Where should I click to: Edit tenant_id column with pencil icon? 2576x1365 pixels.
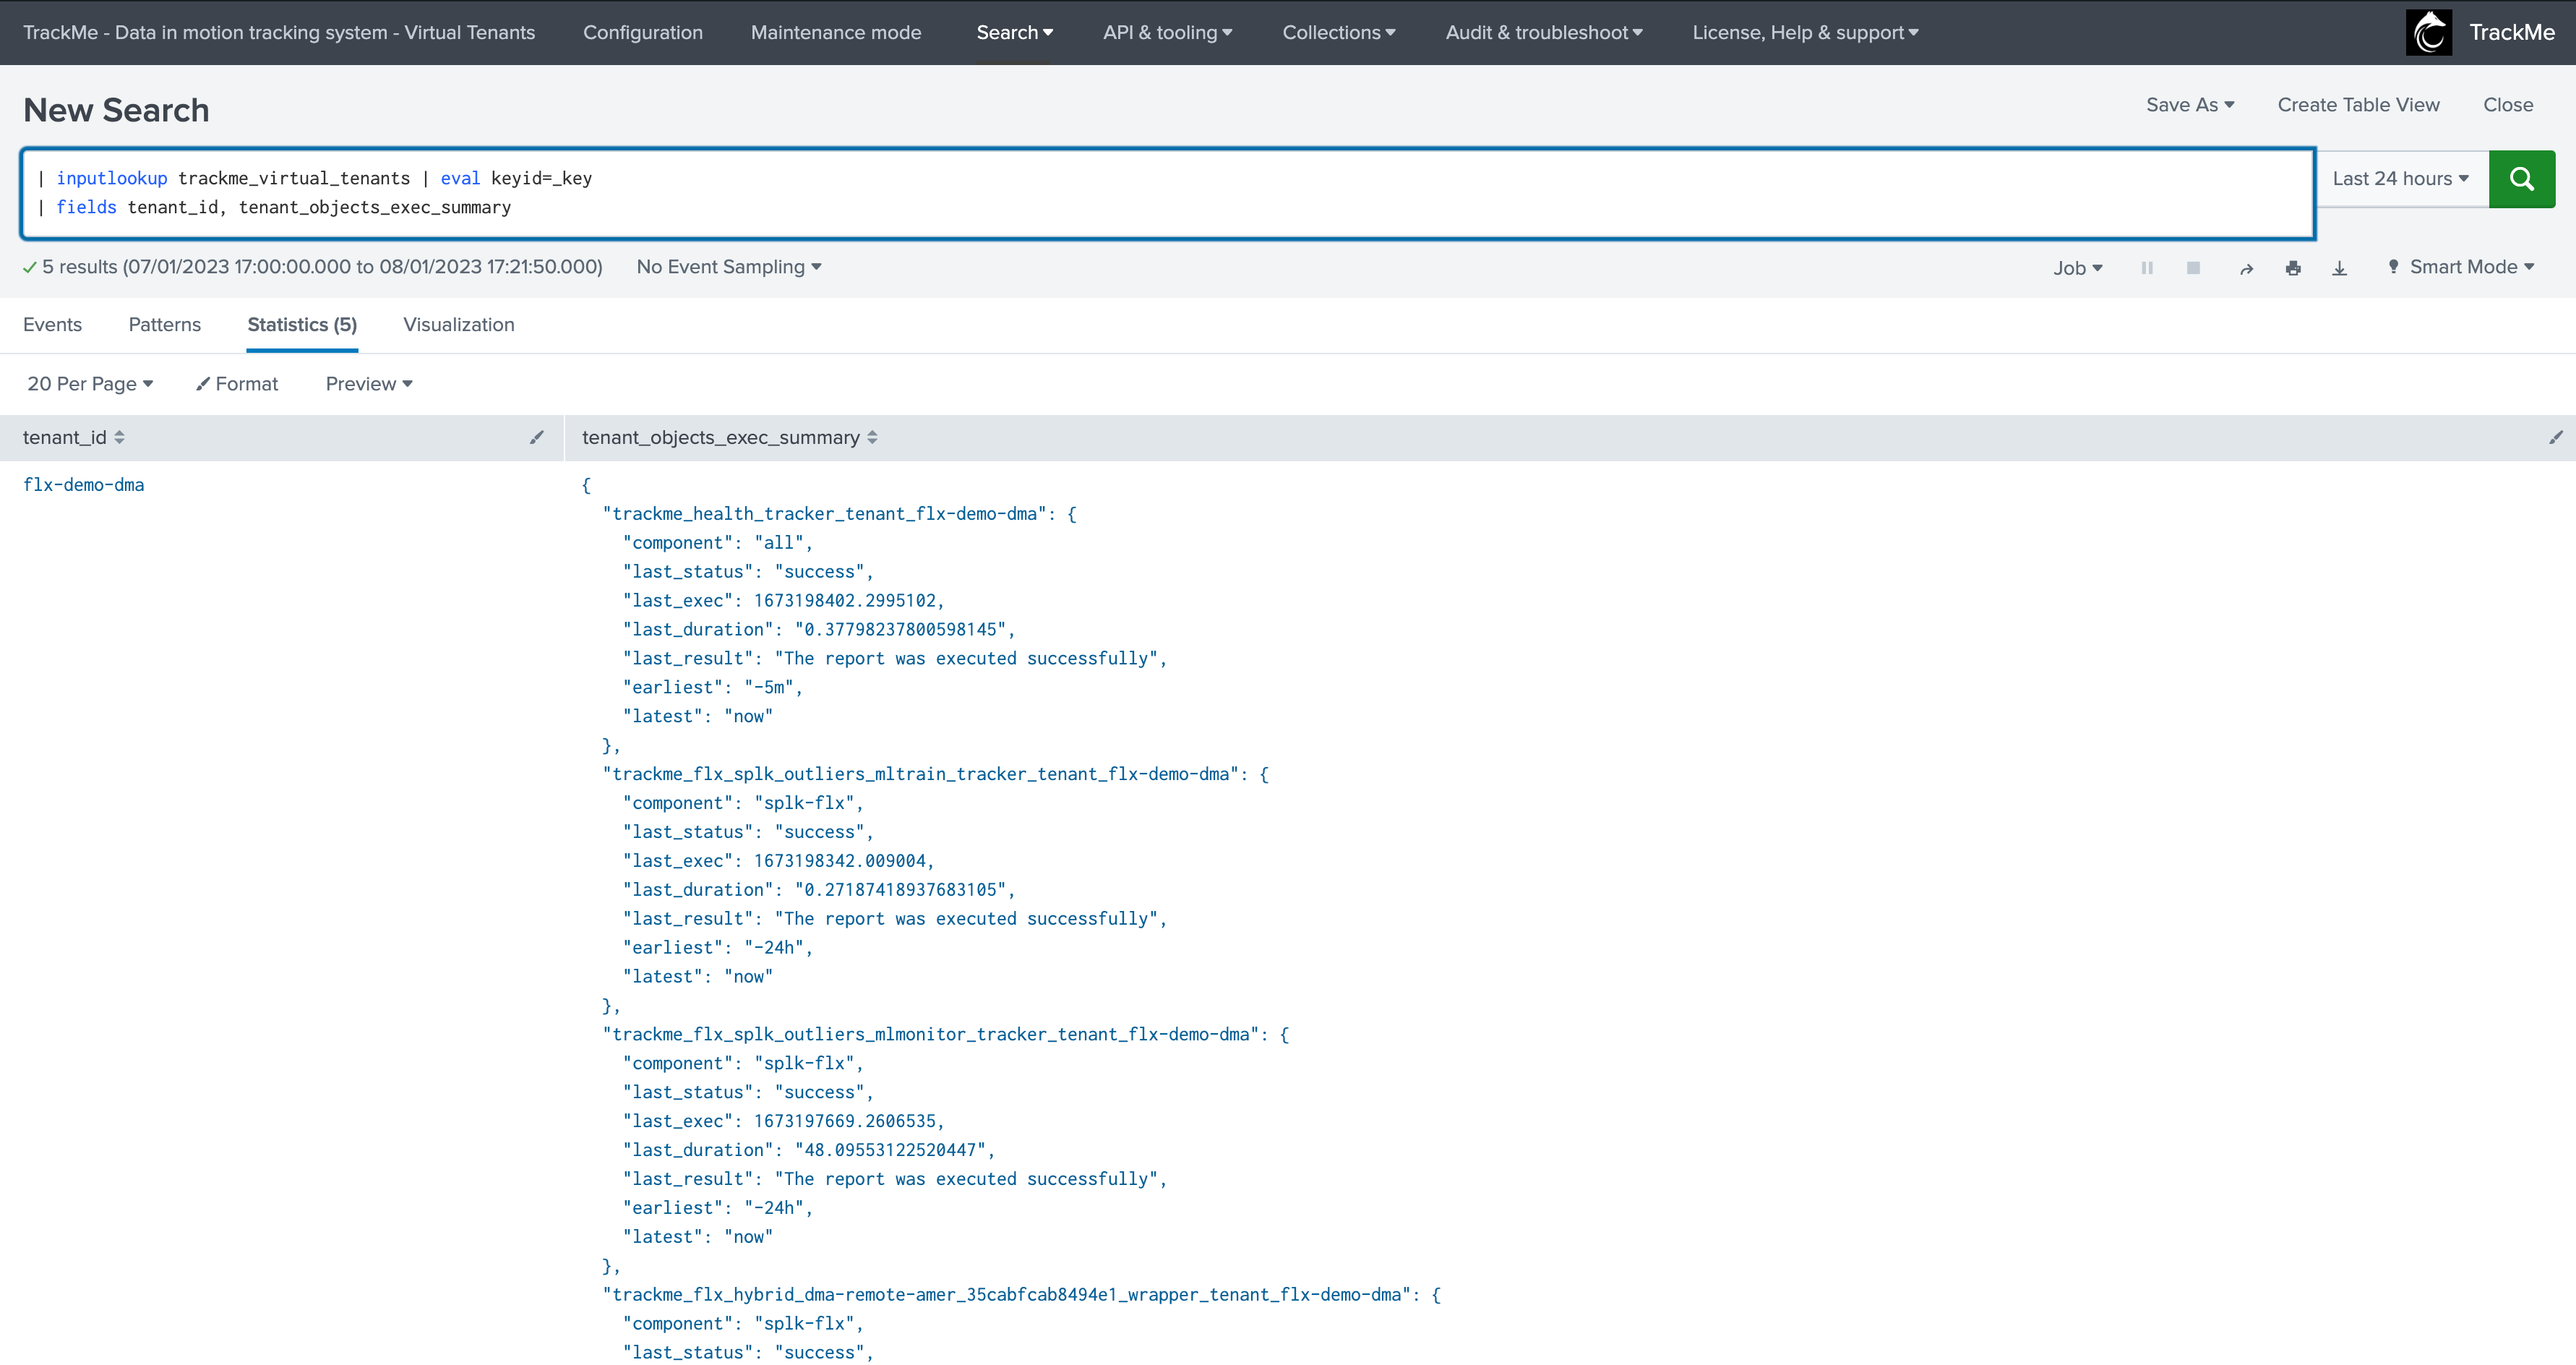tap(537, 437)
